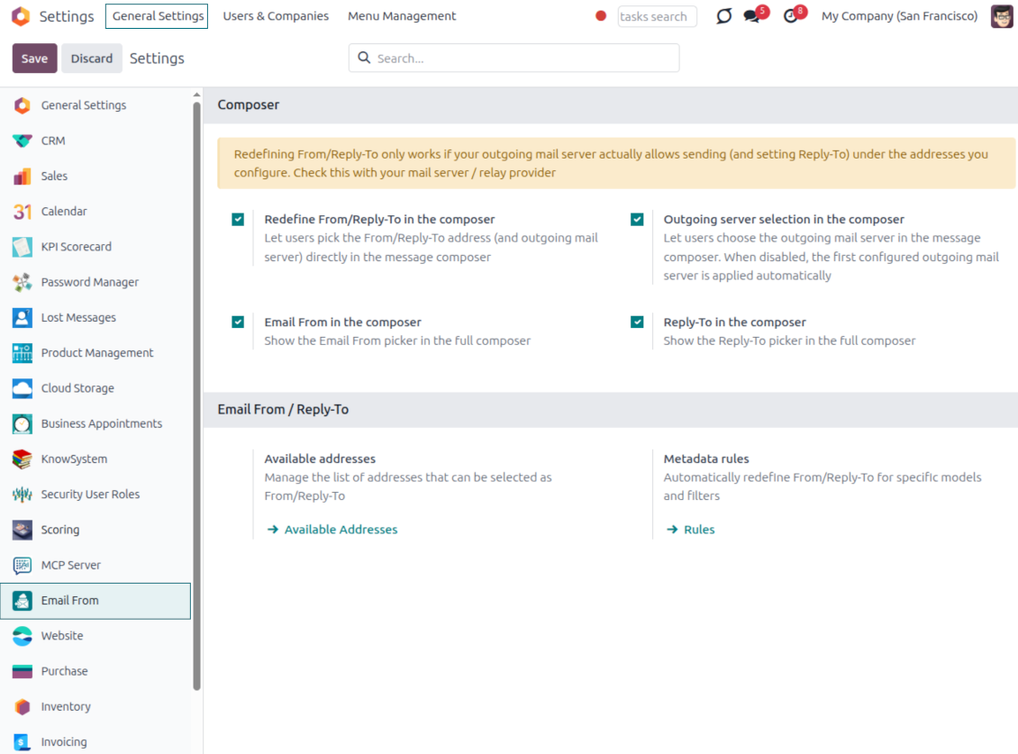Click the Redefine From/Reply-To warning banner text

611,163
